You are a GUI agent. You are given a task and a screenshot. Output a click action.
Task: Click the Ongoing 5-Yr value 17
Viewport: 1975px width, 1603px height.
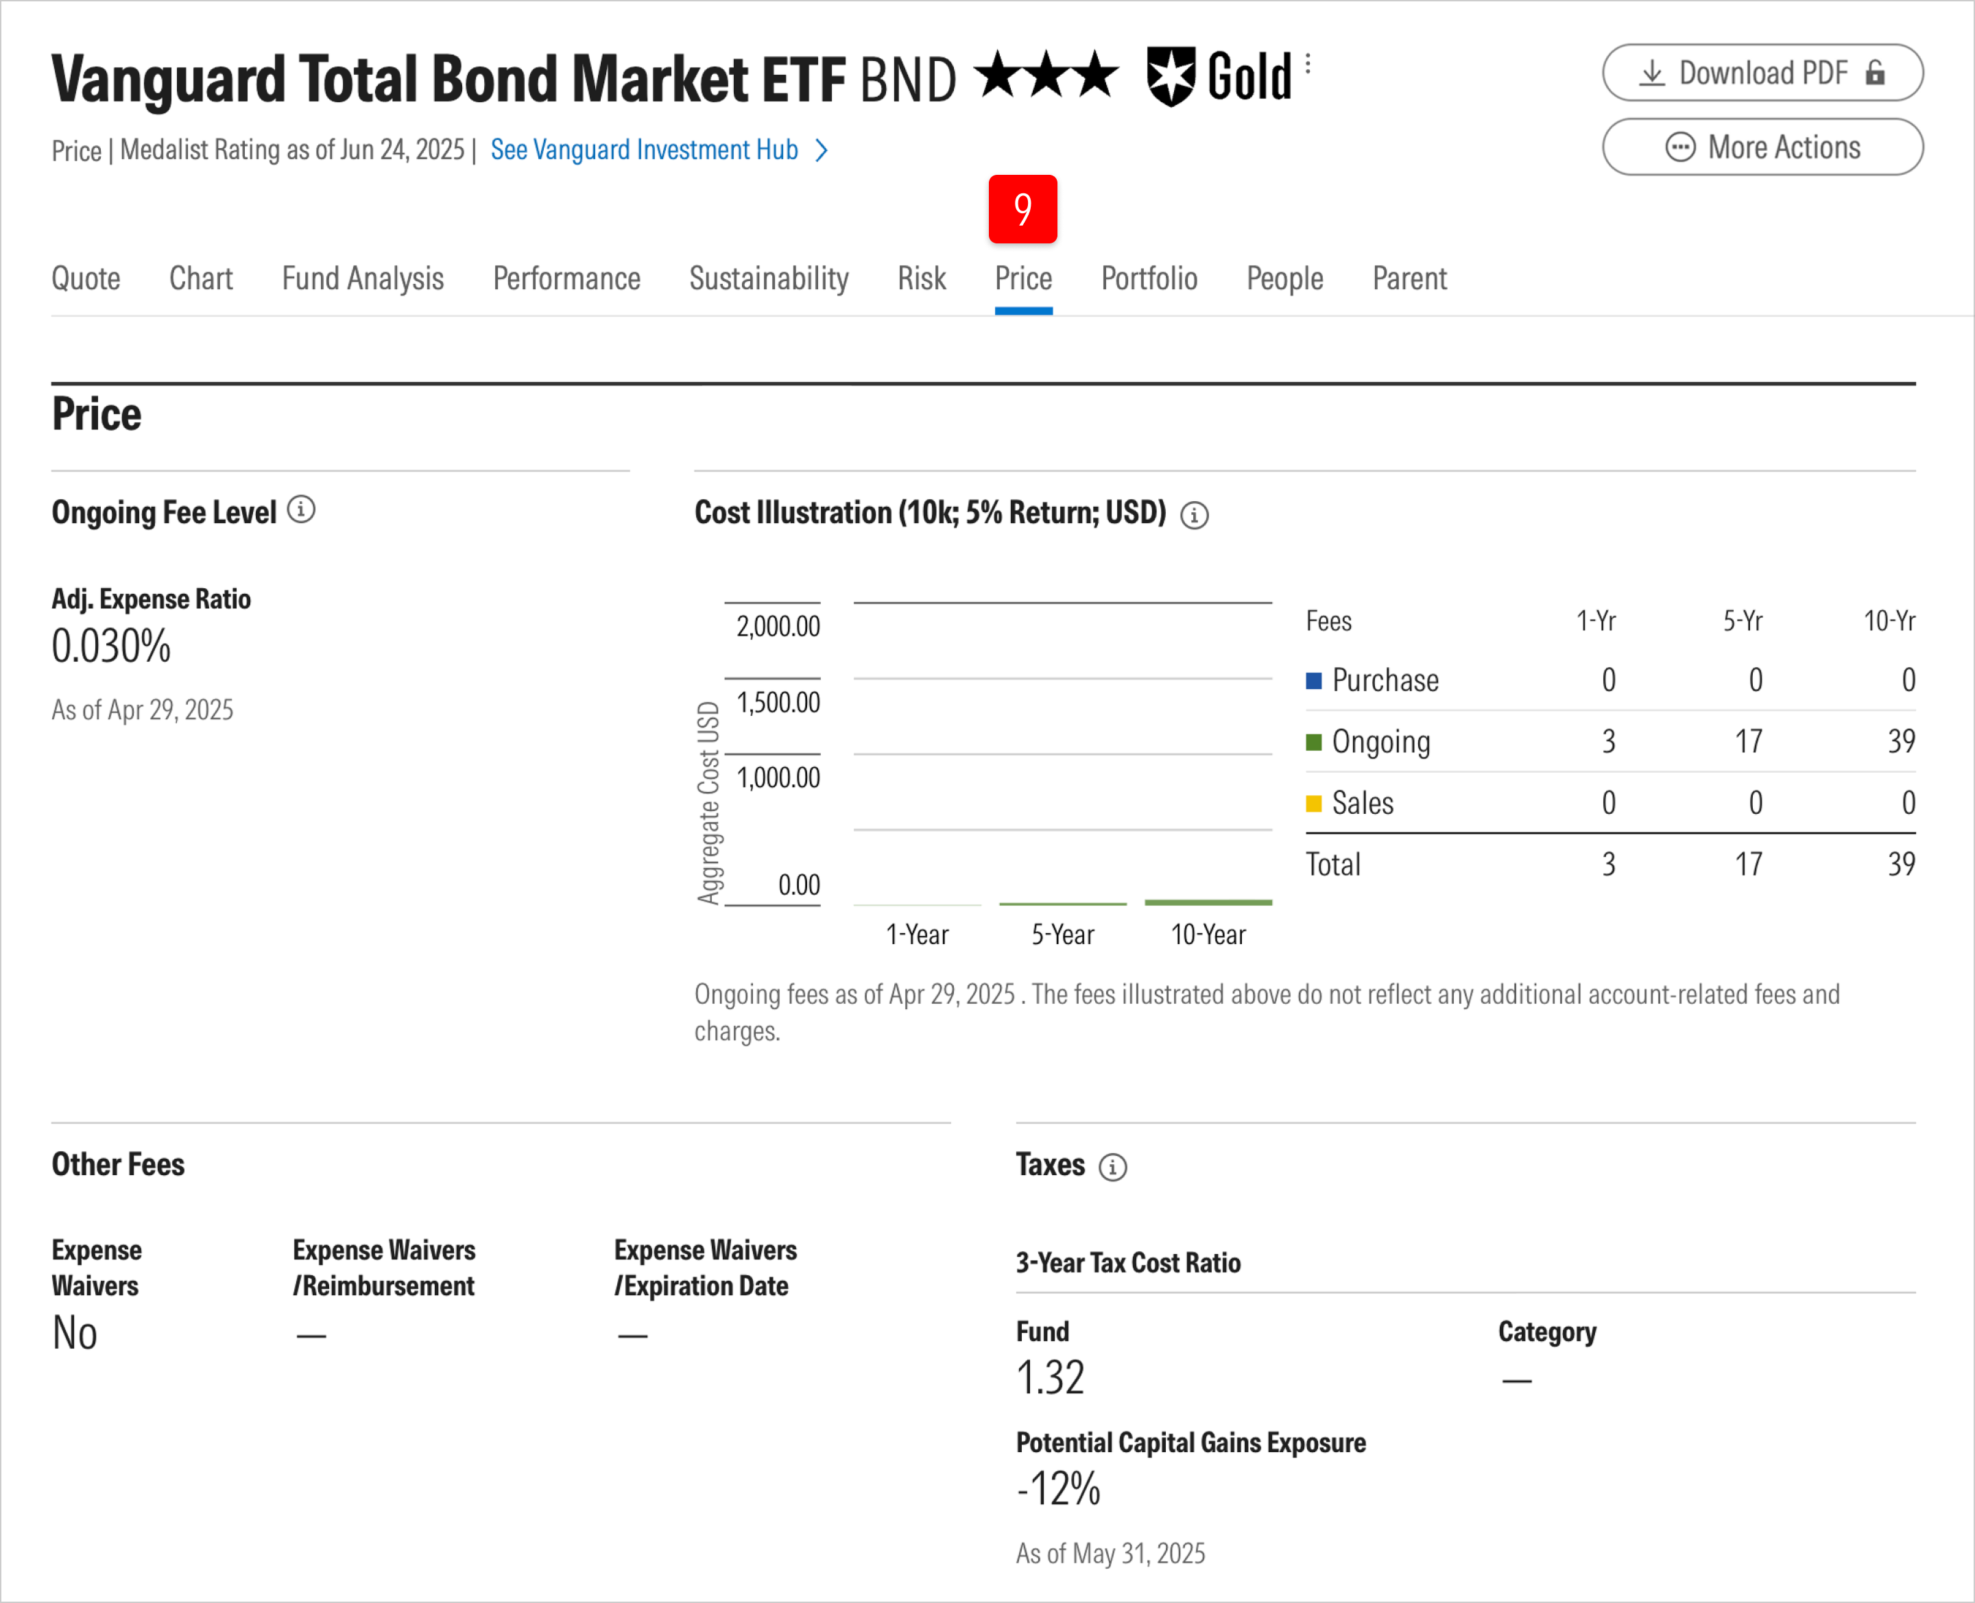(x=1749, y=741)
